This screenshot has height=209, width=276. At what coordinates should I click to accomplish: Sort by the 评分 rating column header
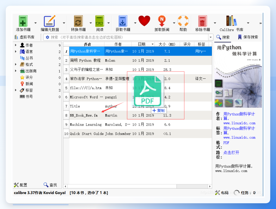pos(187,44)
